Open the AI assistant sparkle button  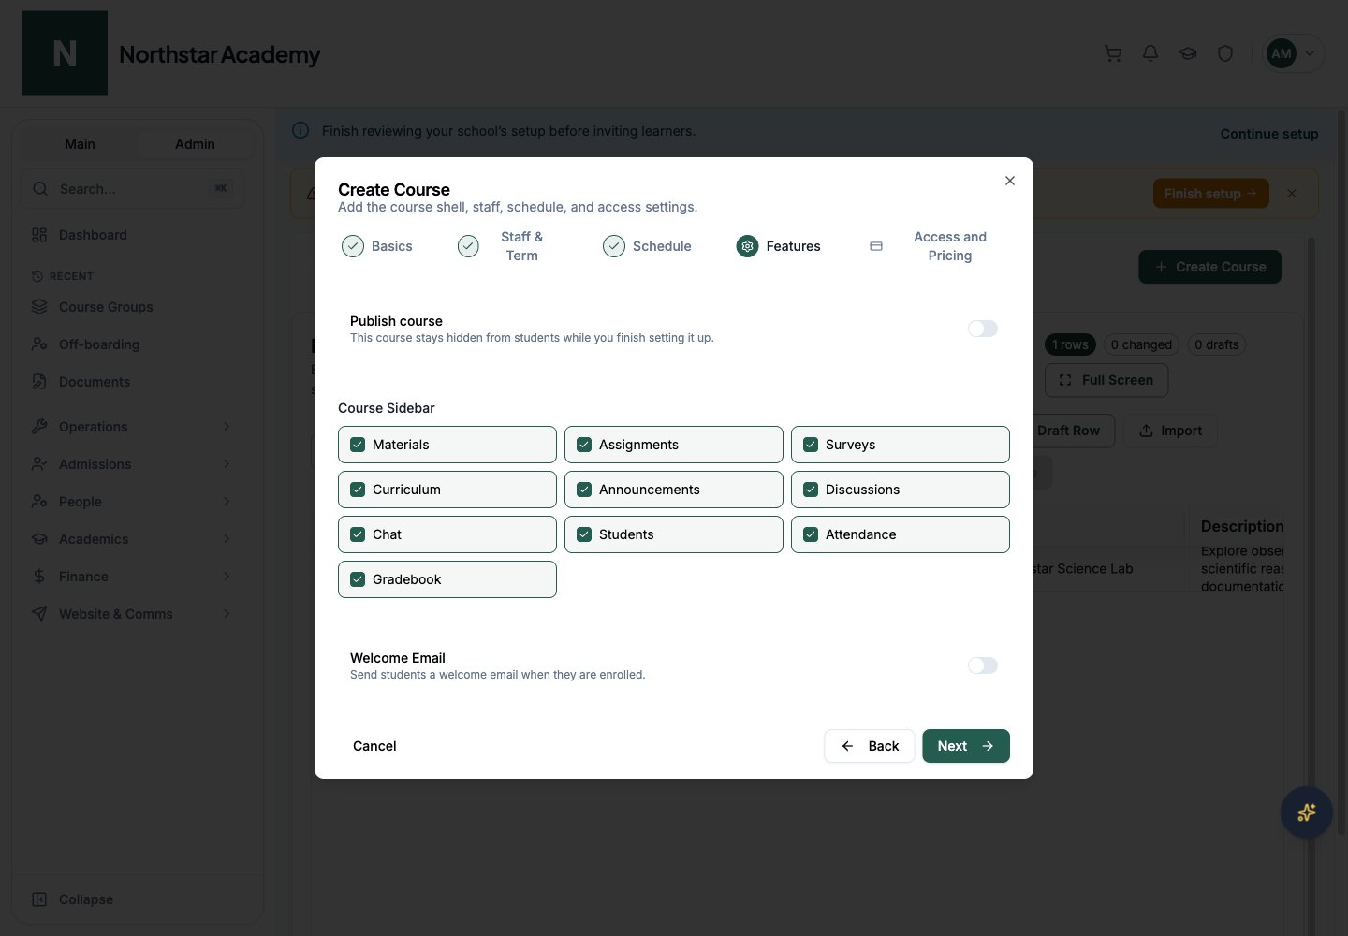(x=1307, y=812)
